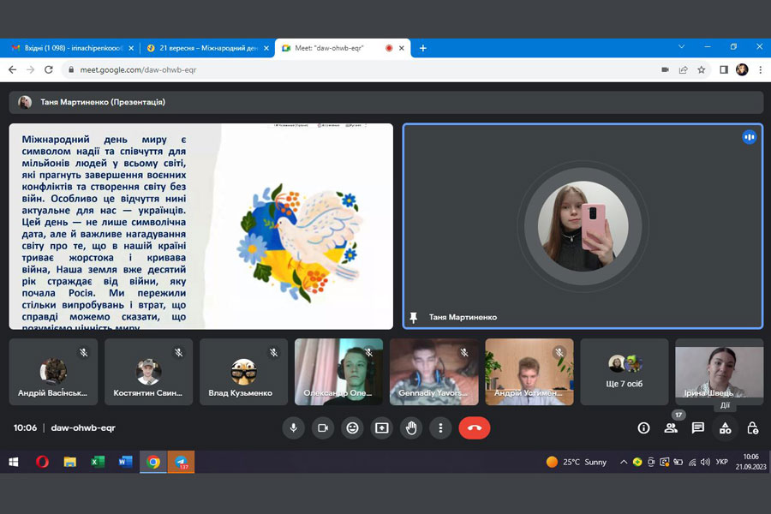771x514 pixels.
Task: Open meeting details info icon
Action: tap(643, 428)
